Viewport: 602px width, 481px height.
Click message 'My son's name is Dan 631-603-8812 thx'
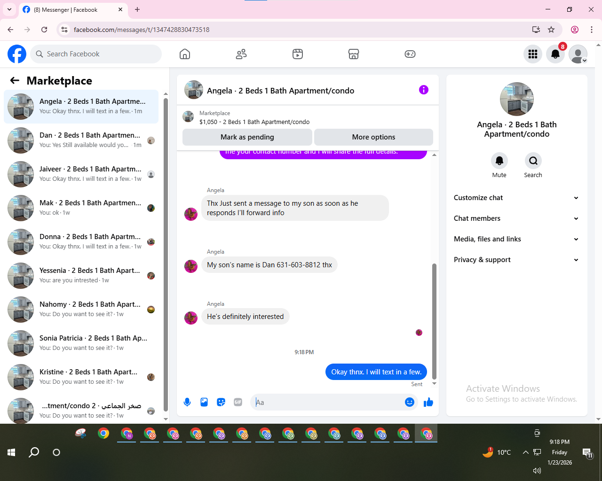tap(269, 265)
